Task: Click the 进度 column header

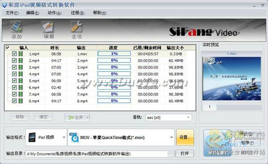Action: (x=113, y=48)
